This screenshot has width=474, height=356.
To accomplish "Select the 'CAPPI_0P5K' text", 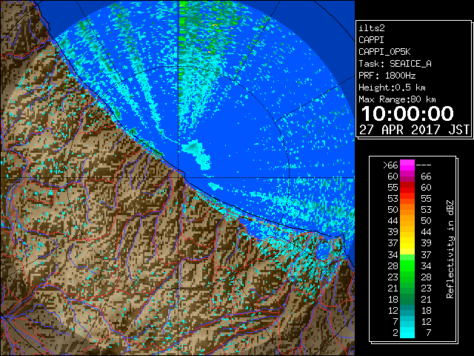I will [x=384, y=52].
